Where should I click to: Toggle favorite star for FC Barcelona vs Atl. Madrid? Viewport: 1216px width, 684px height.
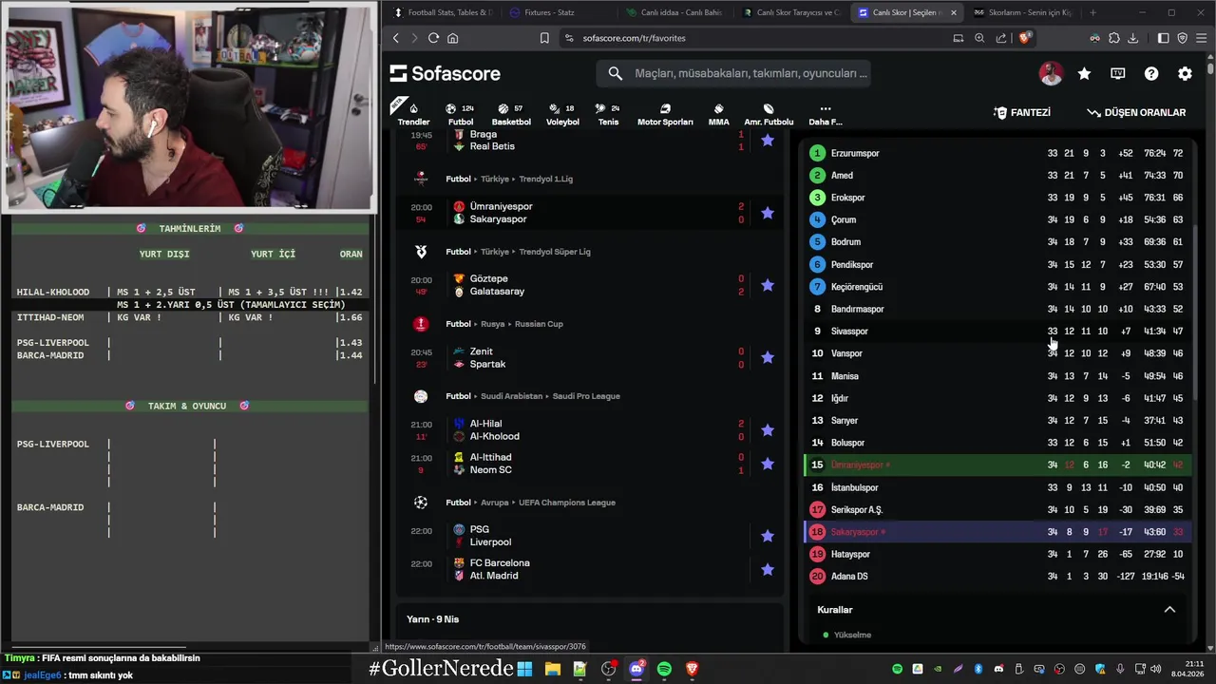[x=768, y=569]
